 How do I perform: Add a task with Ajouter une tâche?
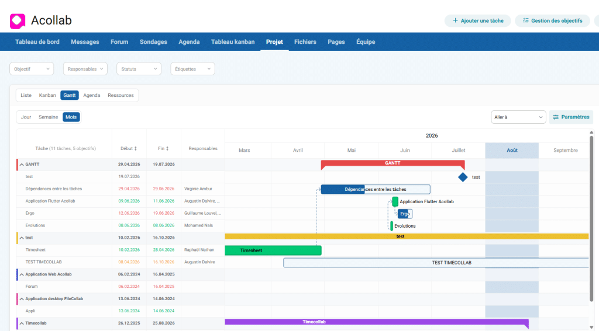(x=477, y=20)
